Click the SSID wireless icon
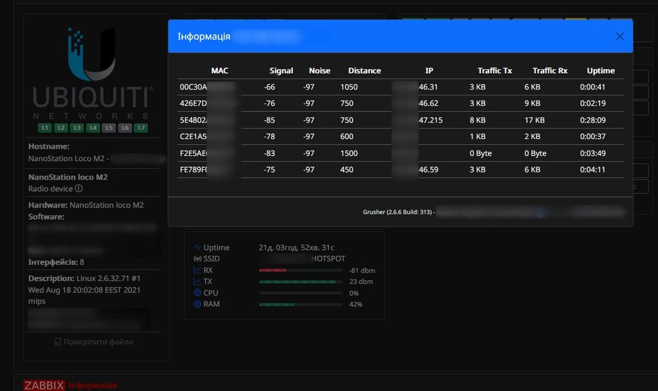 197,259
